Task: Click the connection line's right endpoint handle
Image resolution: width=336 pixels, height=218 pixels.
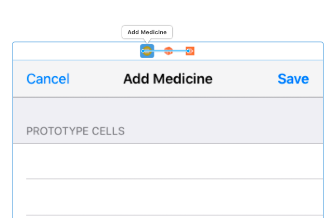Action: (x=189, y=51)
